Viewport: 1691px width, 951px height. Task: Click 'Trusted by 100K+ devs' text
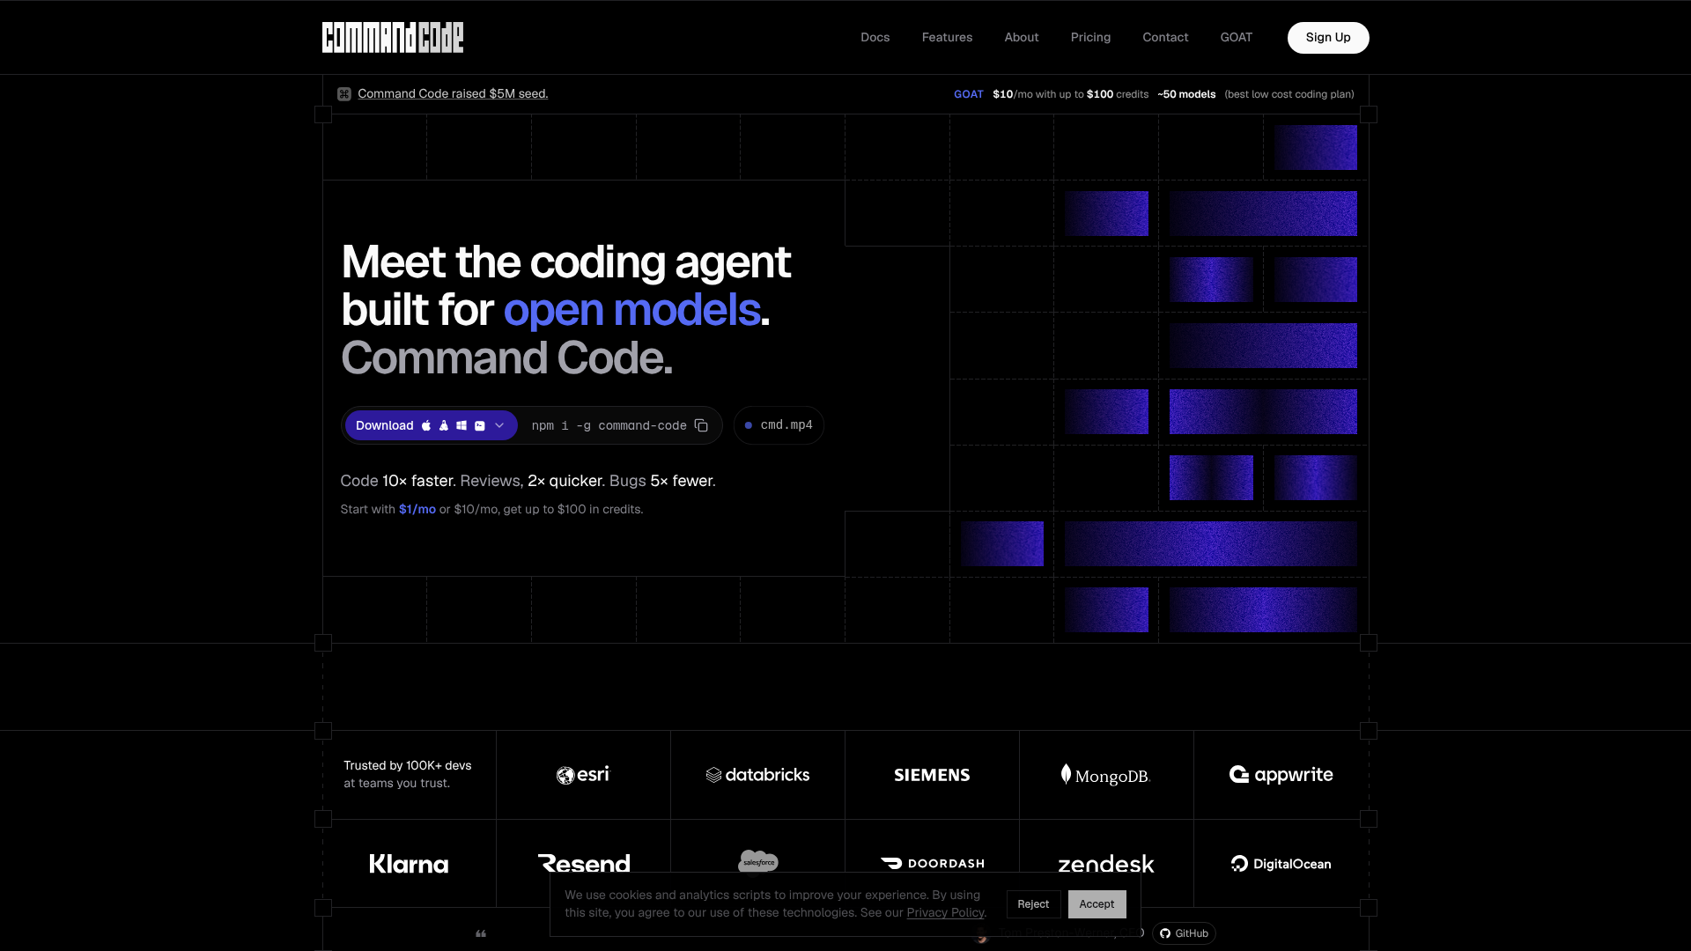tap(408, 765)
